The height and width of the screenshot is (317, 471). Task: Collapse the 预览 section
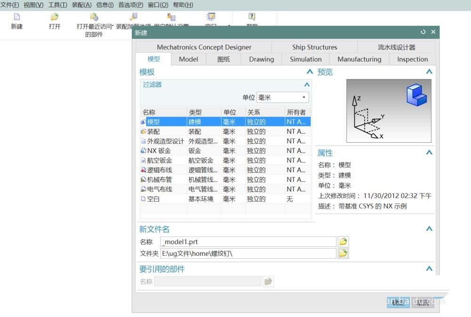point(429,72)
